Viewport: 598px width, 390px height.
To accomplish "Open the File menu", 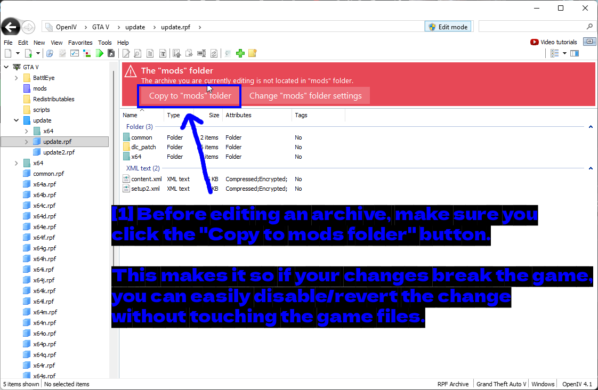I will [x=8, y=43].
